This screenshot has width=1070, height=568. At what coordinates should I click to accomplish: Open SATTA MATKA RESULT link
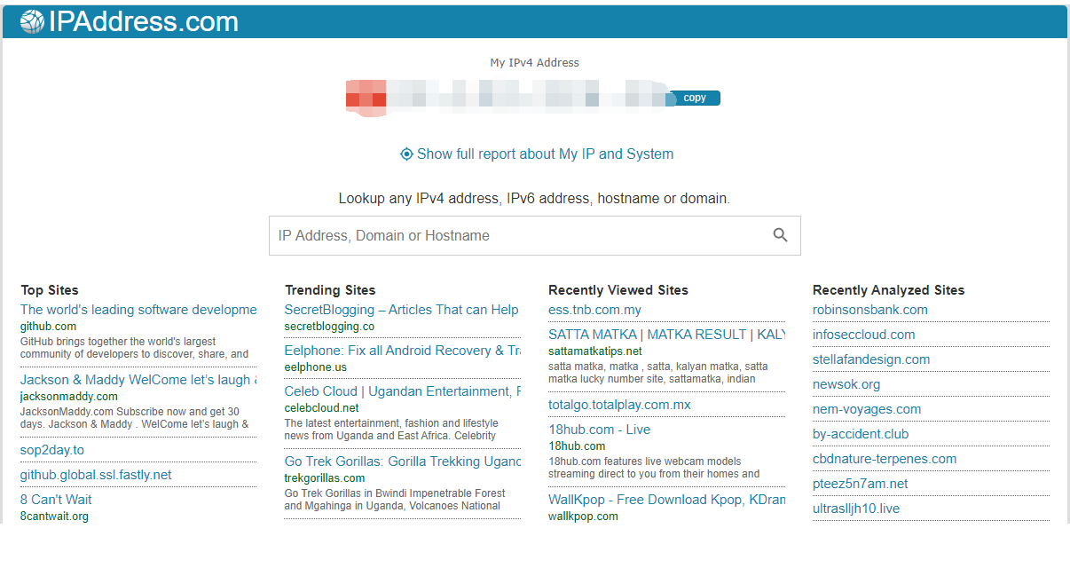667,335
